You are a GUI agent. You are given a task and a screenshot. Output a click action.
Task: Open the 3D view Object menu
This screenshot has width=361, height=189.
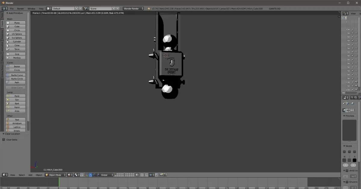(39, 175)
